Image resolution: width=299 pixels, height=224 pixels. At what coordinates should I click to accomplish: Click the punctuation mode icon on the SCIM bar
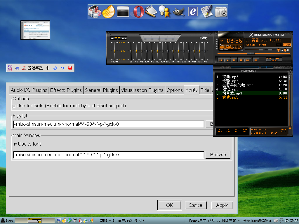(62, 68)
